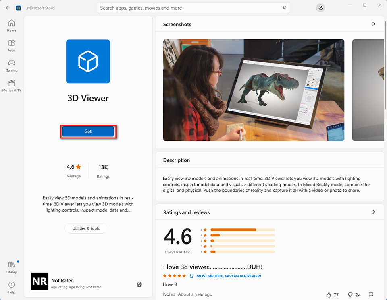Go back with the back arrow
Image resolution: width=387 pixels, height=300 pixels.
click(8, 8)
